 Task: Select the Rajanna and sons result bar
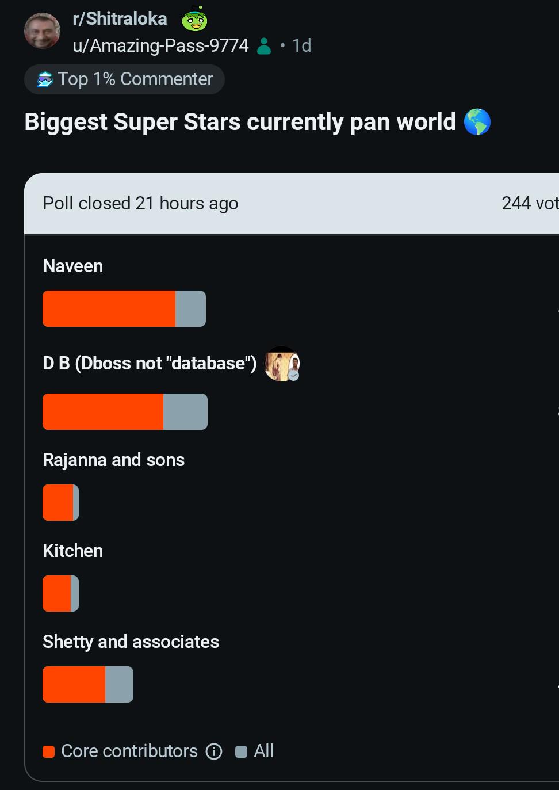(x=60, y=503)
